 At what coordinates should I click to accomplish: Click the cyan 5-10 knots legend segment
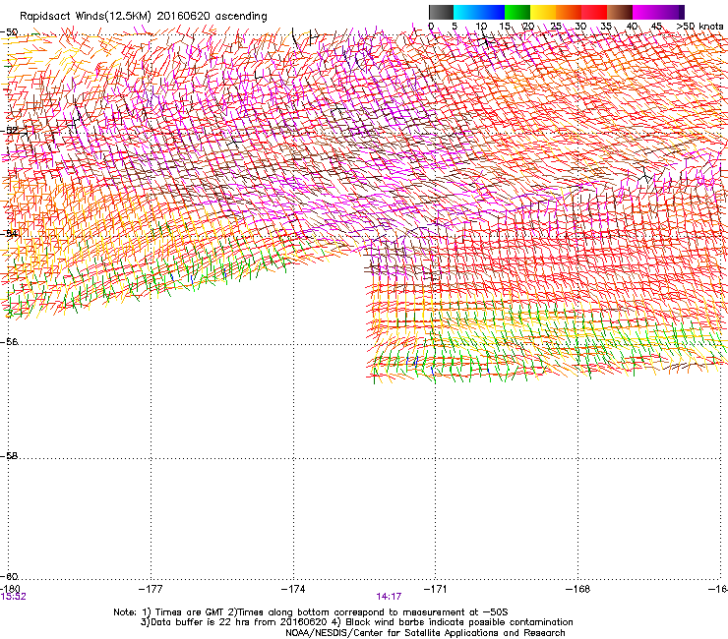466,12
